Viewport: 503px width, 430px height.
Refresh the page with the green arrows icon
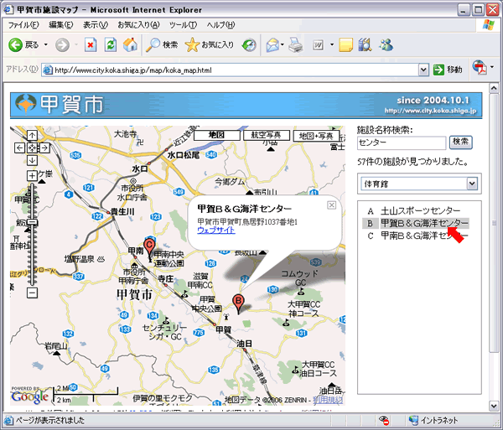pyautogui.click(x=111, y=45)
